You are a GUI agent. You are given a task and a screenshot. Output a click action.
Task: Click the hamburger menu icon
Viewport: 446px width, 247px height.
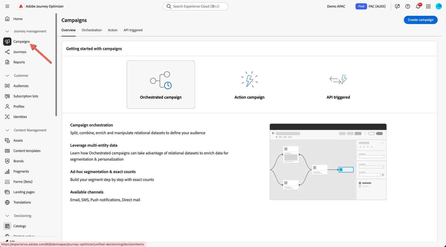click(x=7, y=6)
